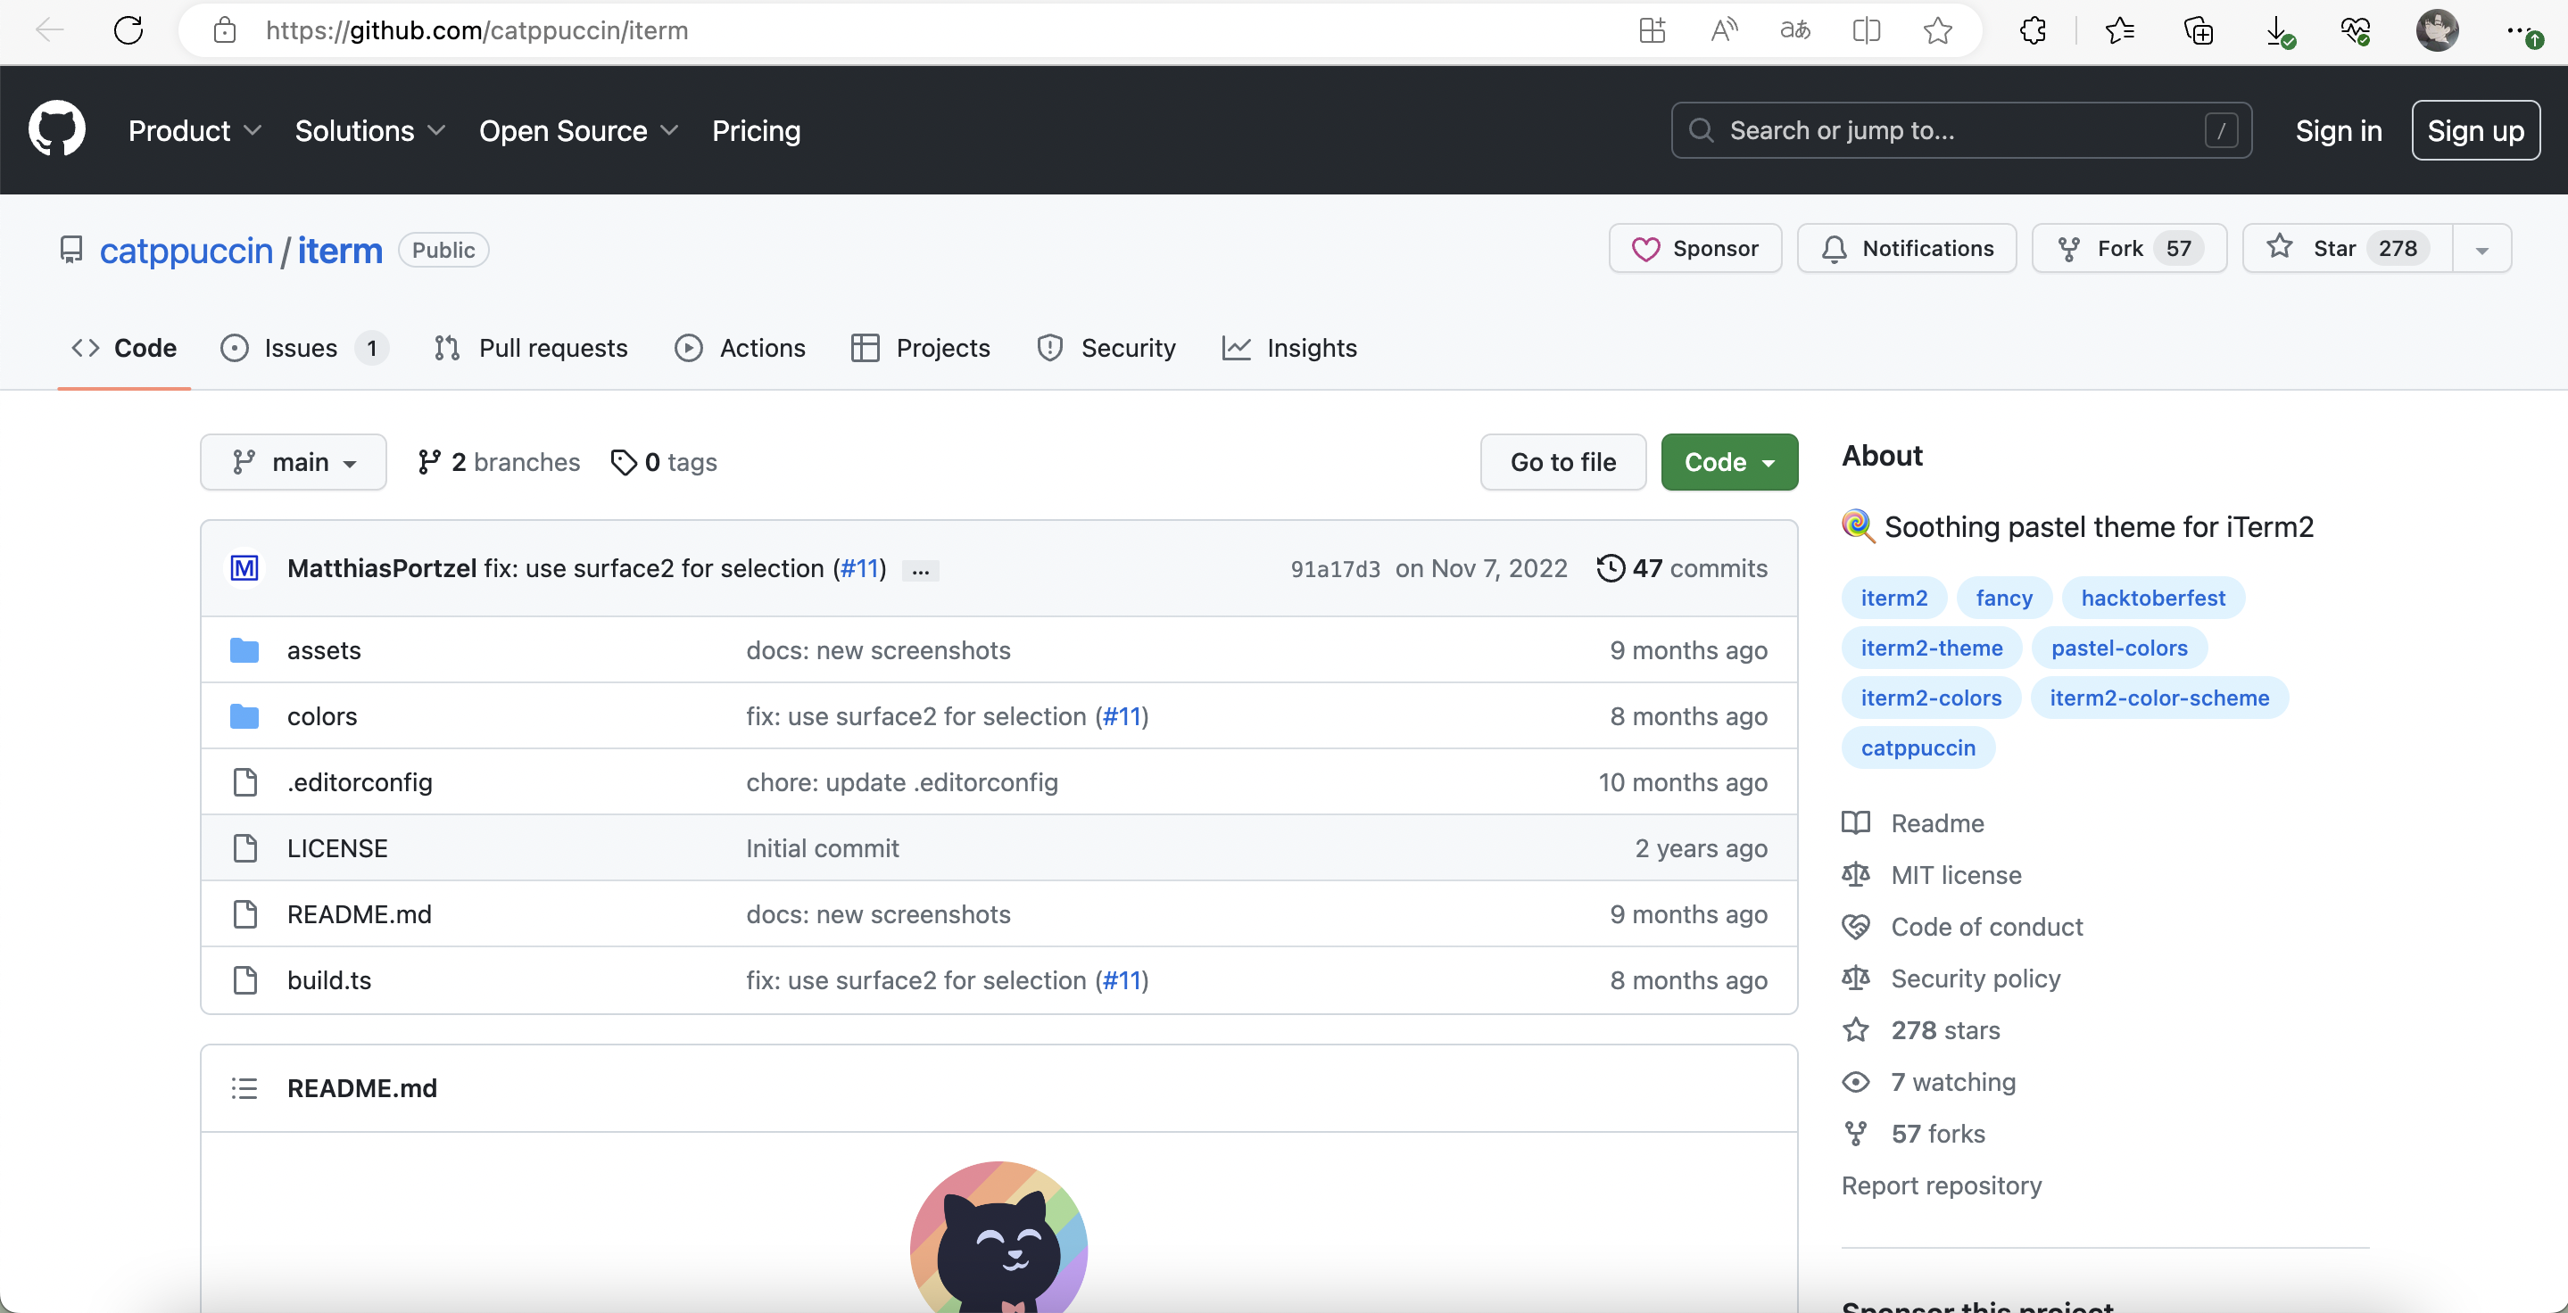The image size is (2568, 1313).
Task: Open the README table of contents icon
Action: pyautogui.click(x=244, y=1088)
